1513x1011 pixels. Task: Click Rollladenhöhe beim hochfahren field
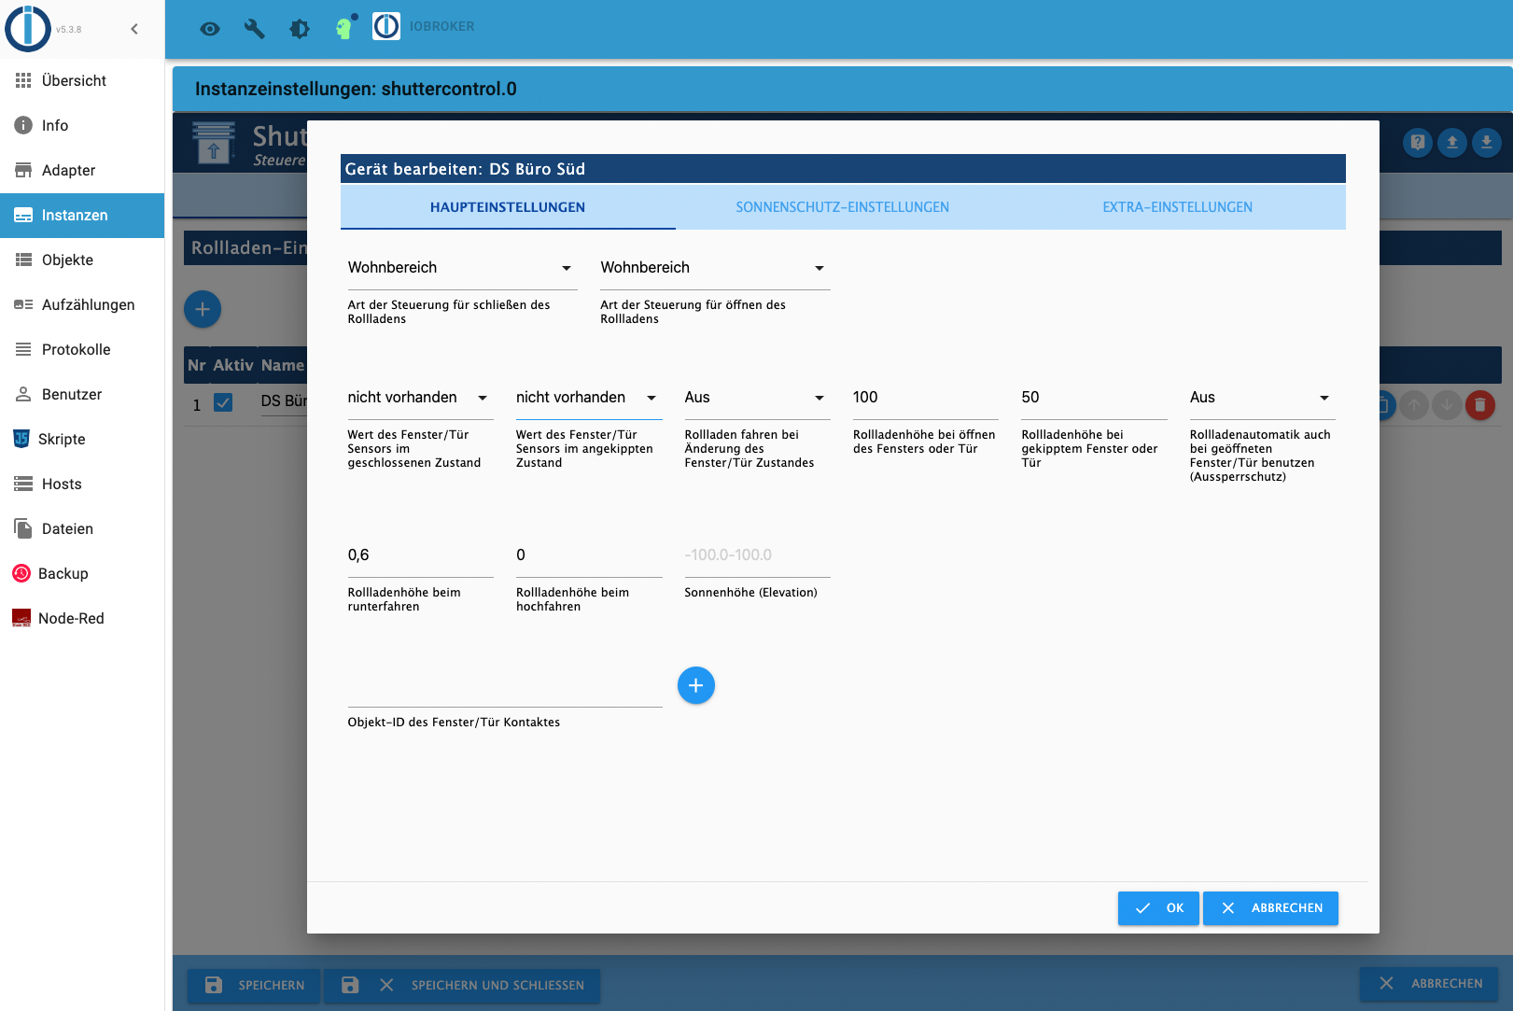point(589,555)
